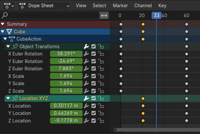Toggle modifiers wrench on X Scale
Screen dimensions: 200x134
point(86,76)
